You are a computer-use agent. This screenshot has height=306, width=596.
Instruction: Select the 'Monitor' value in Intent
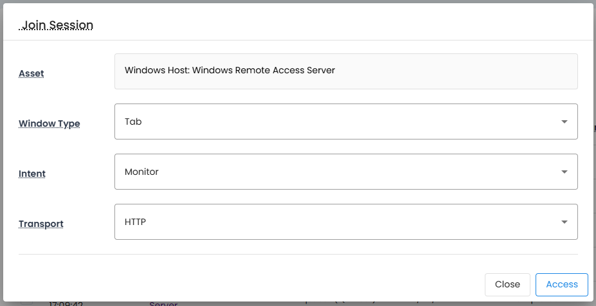pos(141,172)
